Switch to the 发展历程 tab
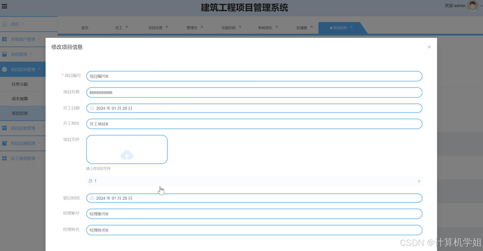 [228, 28]
